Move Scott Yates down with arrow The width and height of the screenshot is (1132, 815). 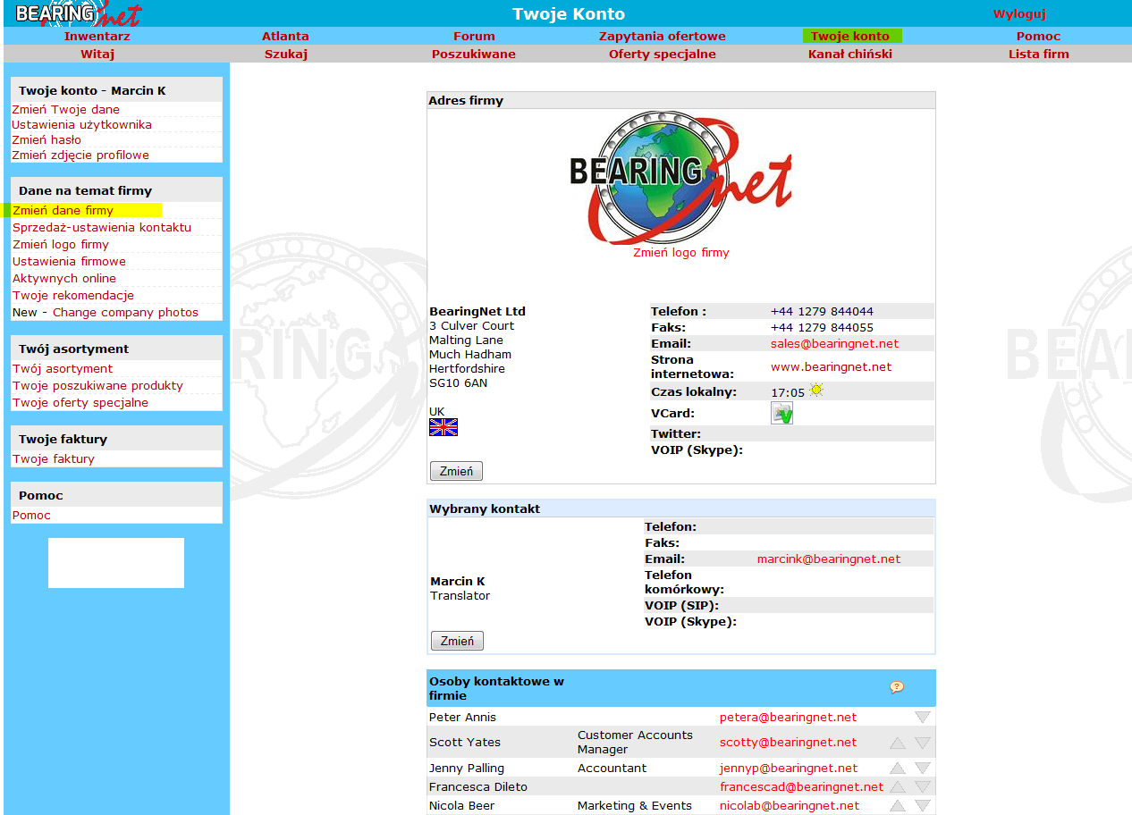point(923,743)
